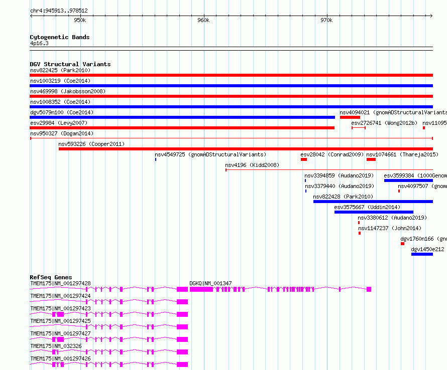Select nsv4196 (Kidd2008) variant label
Screen dimensions: 447x370
click(252, 165)
